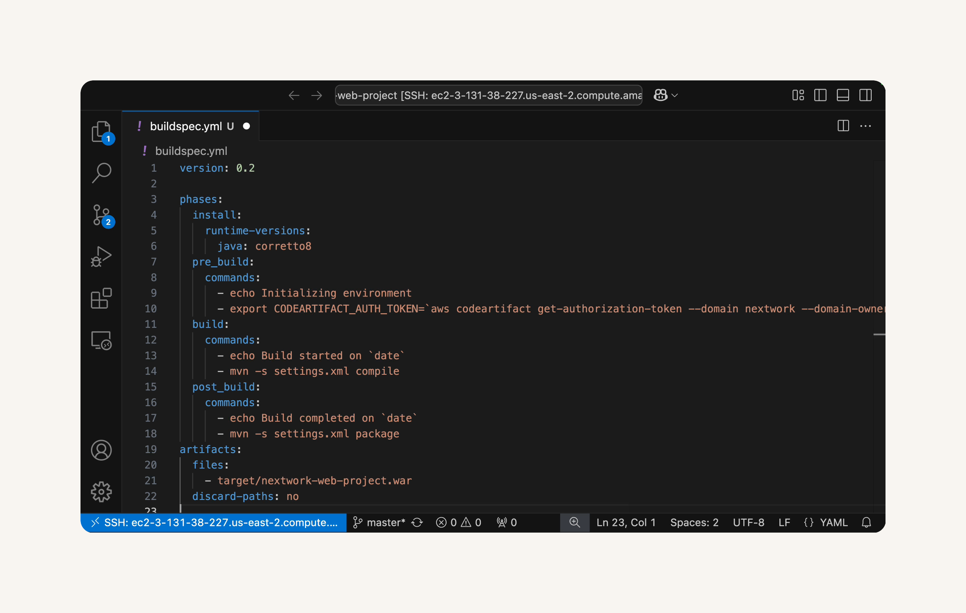Change indentation via Spaces: 2
This screenshot has width=966, height=613.
click(694, 523)
